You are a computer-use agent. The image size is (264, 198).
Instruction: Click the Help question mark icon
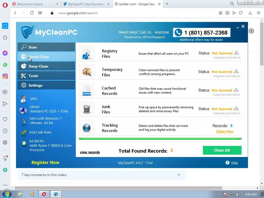pyautogui.click(x=227, y=162)
